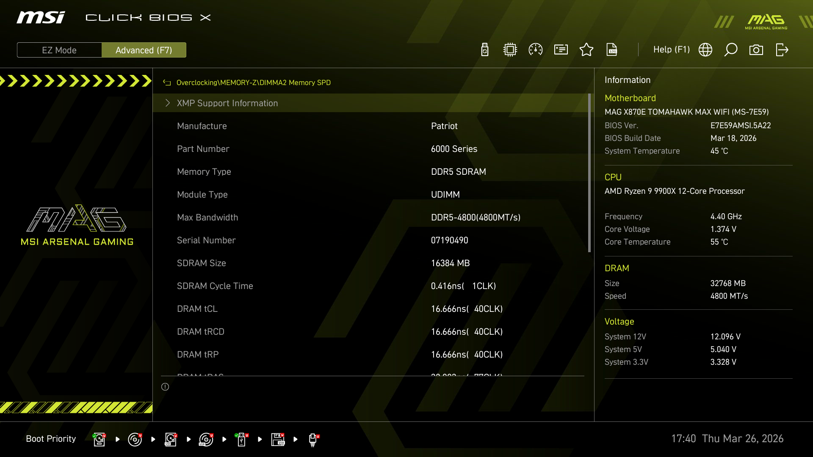Image resolution: width=813 pixels, height=457 pixels.
Task: View the BIOS log file icon
Action: coord(612,50)
